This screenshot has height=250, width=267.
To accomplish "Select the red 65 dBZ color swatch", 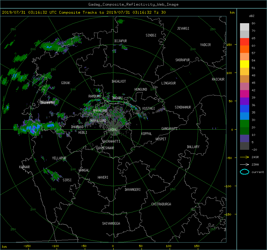I will 244,42.
